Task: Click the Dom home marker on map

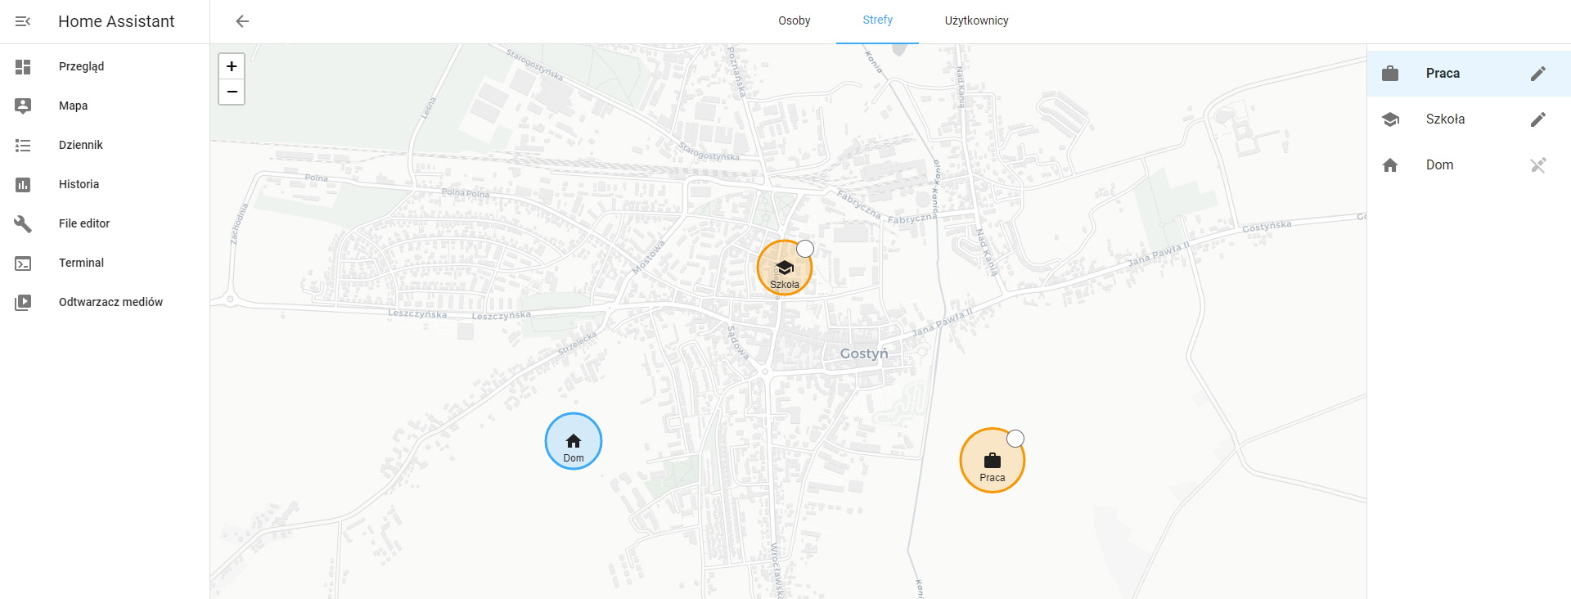Action: [574, 442]
